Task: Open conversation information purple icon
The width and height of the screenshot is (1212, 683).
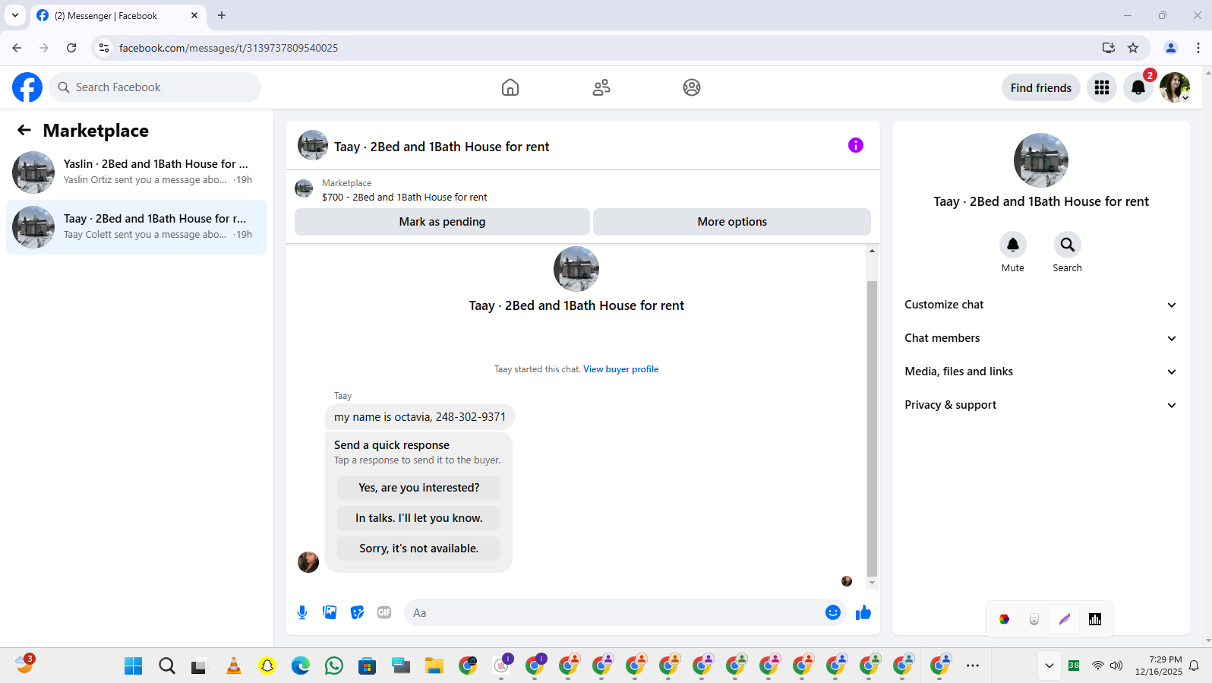Action: tap(856, 145)
